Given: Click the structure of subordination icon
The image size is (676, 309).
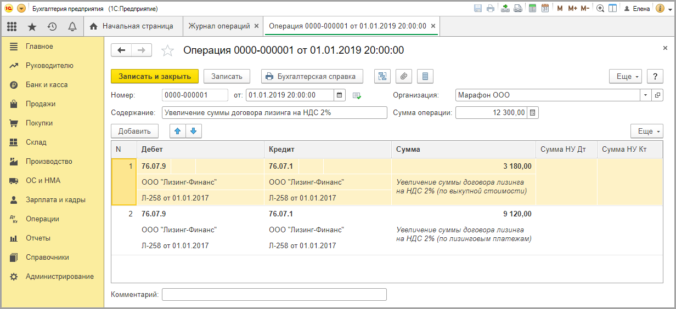Looking at the screenshot, I should tap(382, 76).
